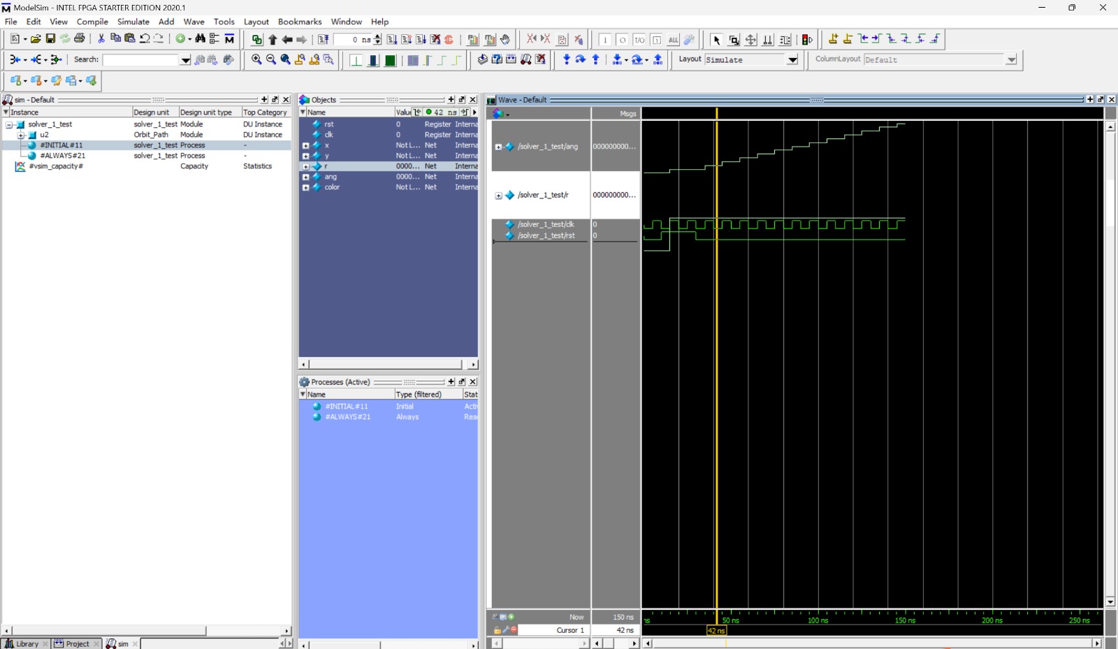Click the Print icon in toolbar
The width and height of the screenshot is (1118, 649).
click(x=80, y=39)
